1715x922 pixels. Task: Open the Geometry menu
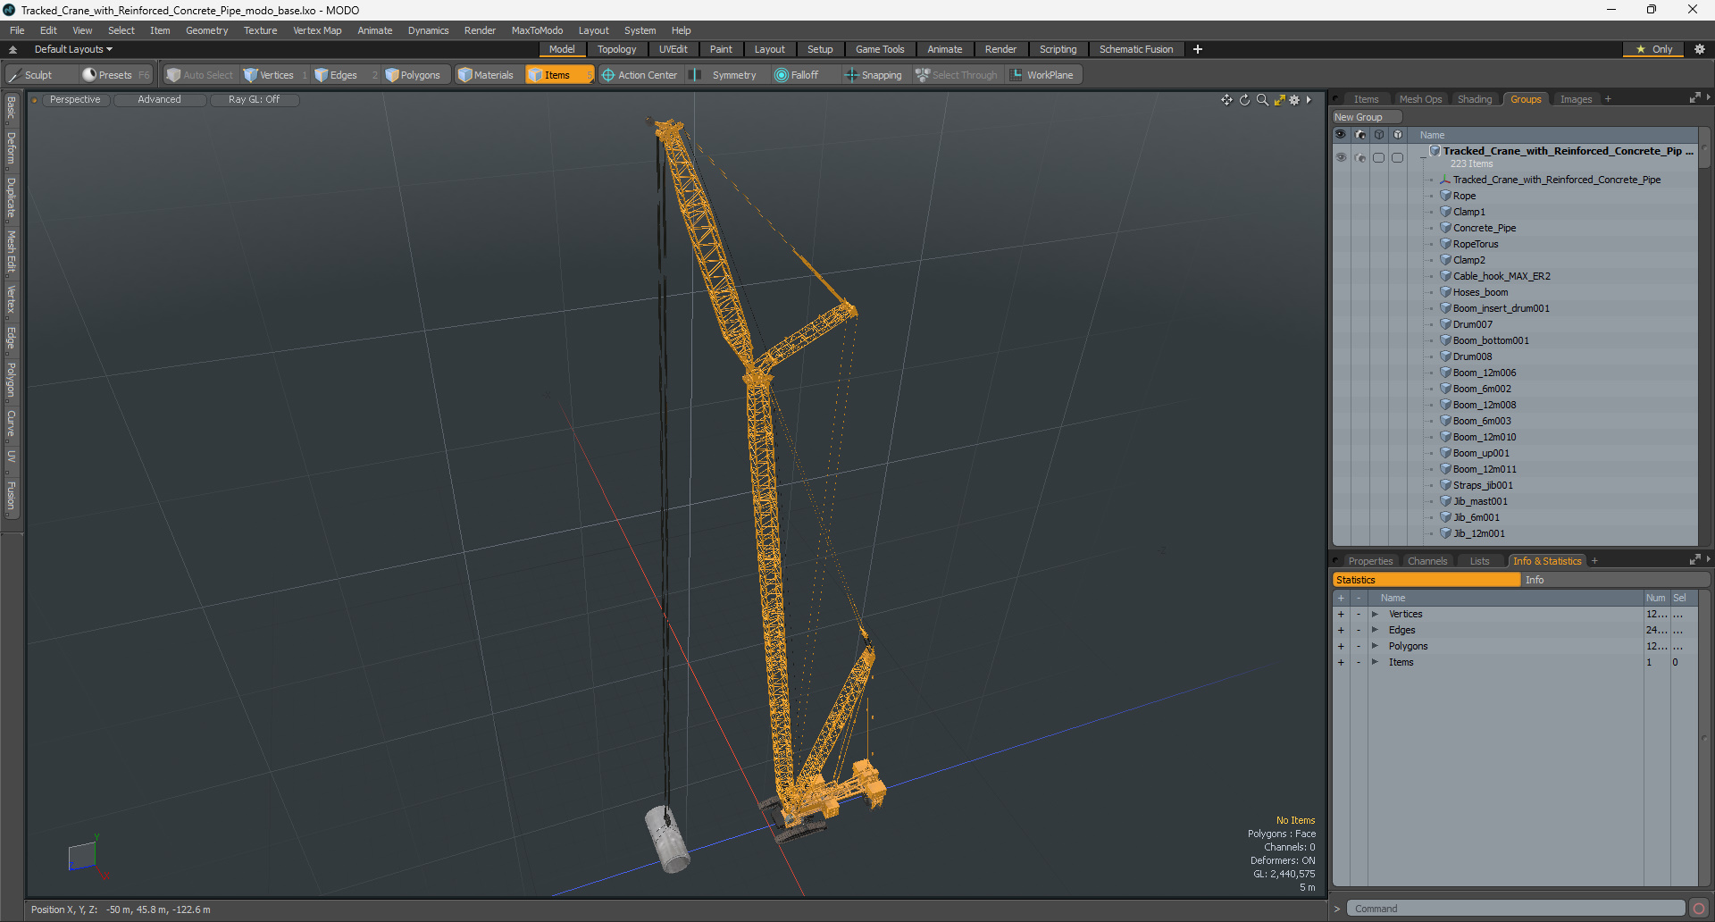coord(206,30)
